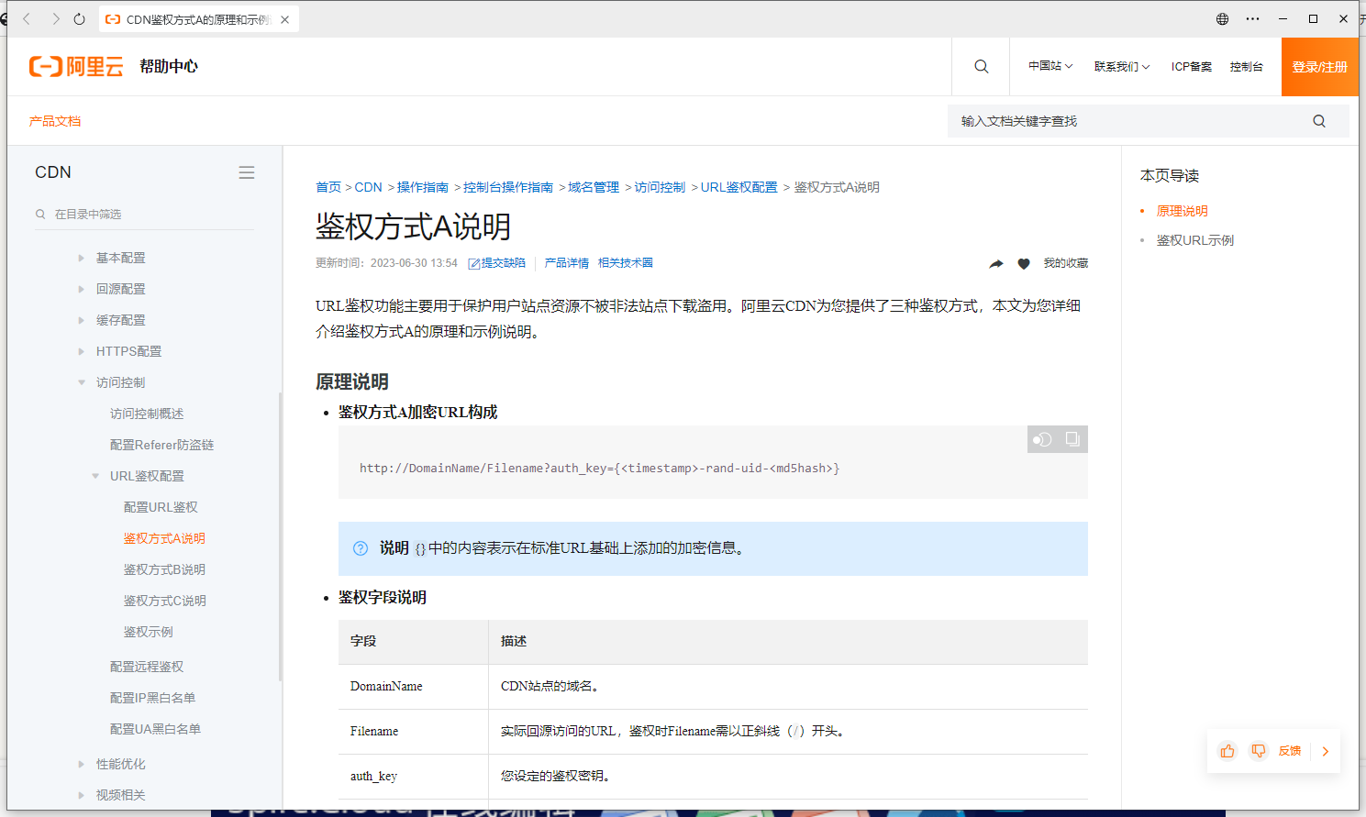This screenshot has width=1366, height=817.
Task: Collapse the URL鉴权配置 tree node
Action: coord(95,477)
